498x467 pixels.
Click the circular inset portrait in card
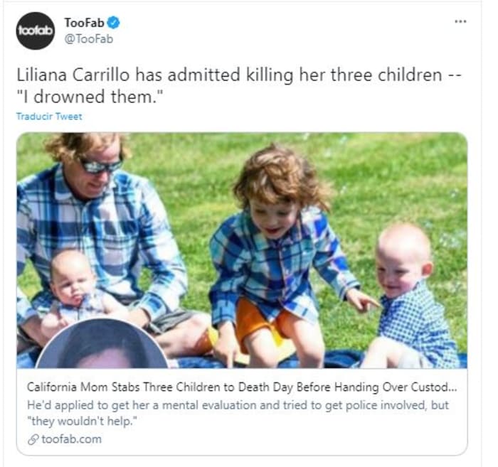point(102,344)
